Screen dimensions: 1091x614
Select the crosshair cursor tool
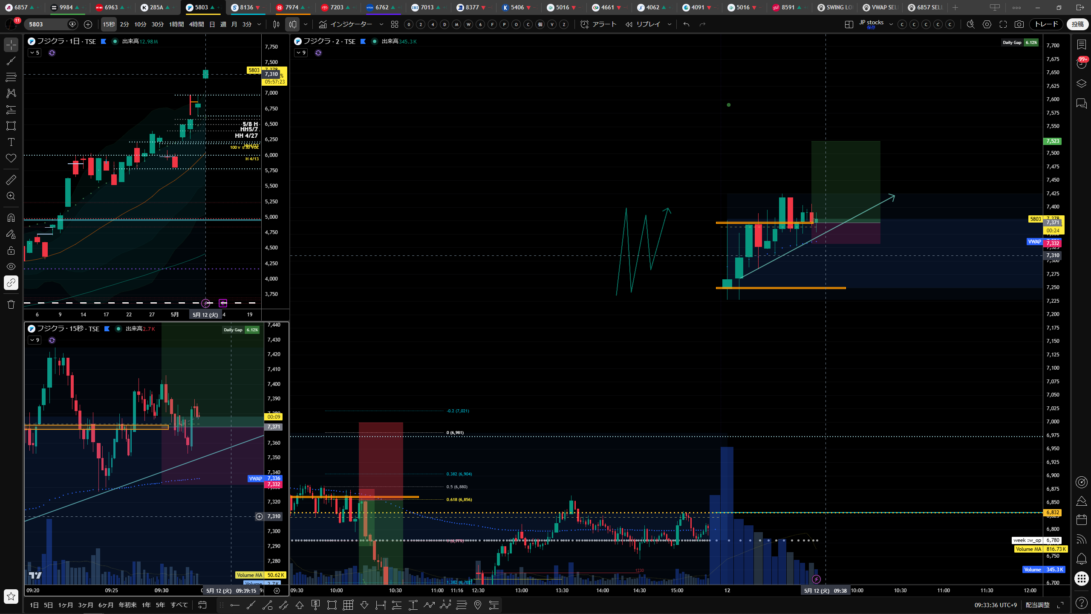pos(11,45)
